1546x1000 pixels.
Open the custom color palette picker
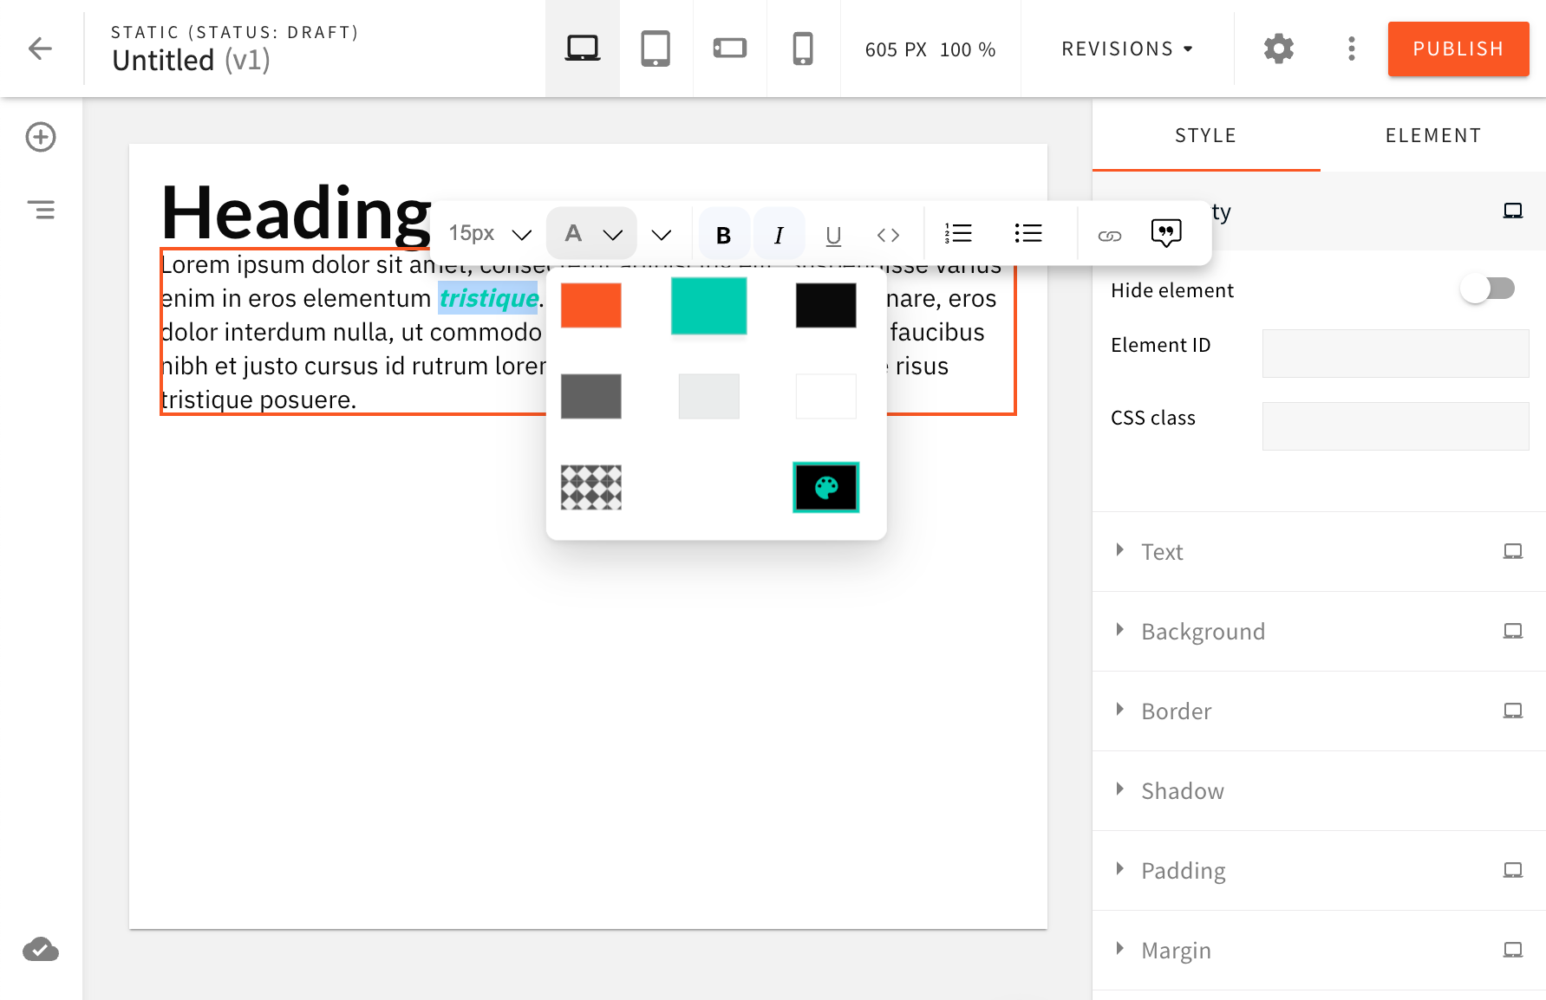[825, 487]
